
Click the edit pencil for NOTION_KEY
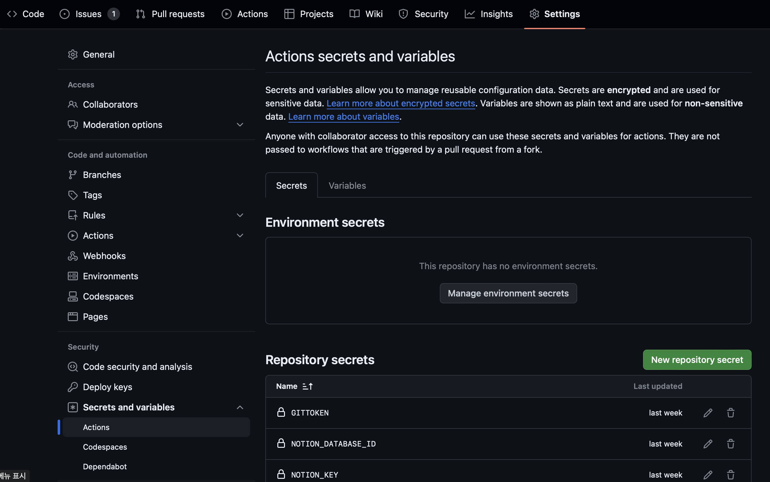click(708, 475)
